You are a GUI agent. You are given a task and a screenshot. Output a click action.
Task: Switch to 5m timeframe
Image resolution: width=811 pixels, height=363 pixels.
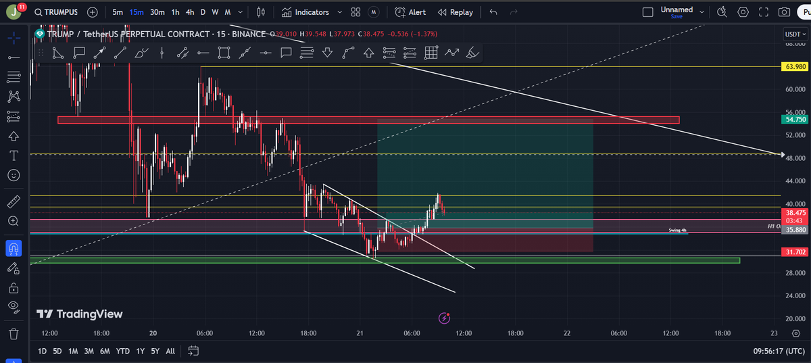click(x=118, y=12)
